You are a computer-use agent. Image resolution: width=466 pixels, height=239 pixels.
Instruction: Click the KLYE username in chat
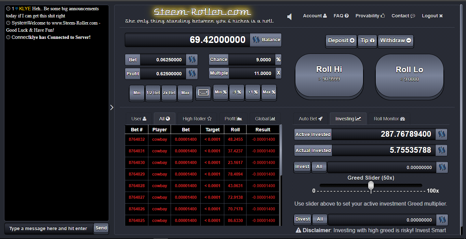25,9
